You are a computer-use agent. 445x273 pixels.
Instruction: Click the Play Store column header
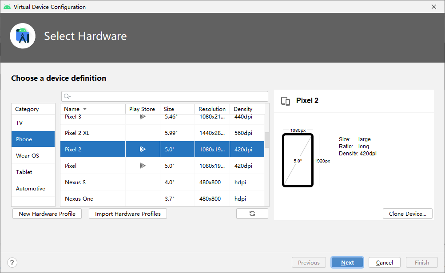143,109
